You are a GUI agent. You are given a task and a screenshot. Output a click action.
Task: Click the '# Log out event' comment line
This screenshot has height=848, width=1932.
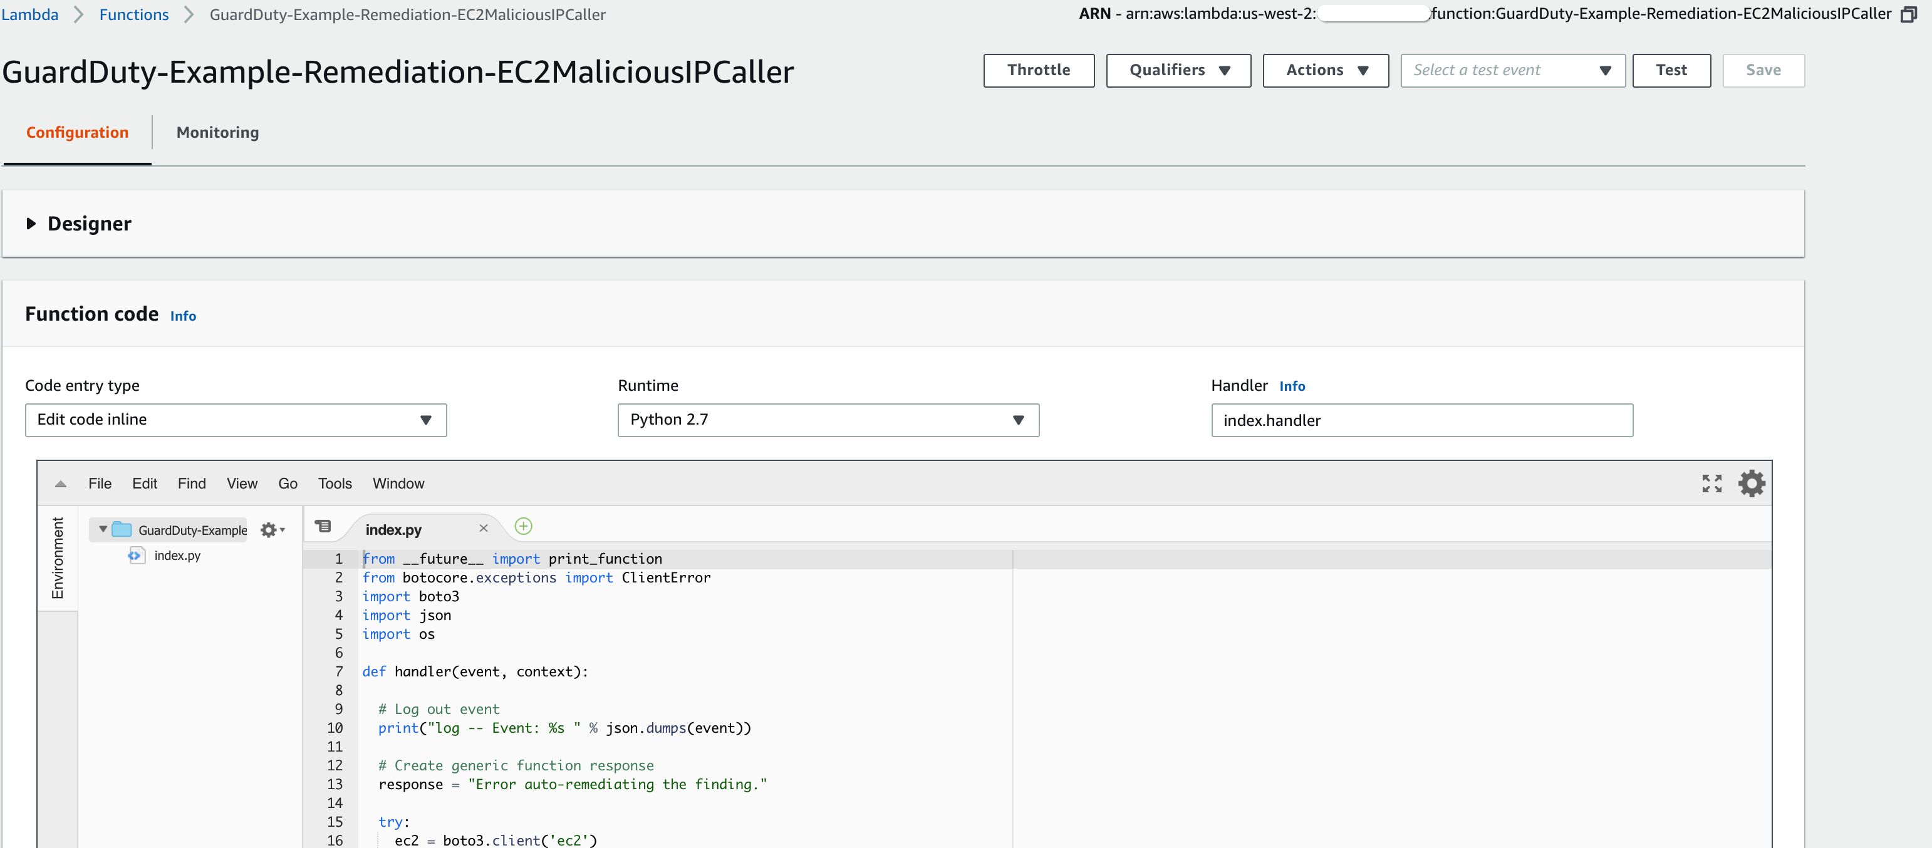pyautogui.click(x=439, y=710)
